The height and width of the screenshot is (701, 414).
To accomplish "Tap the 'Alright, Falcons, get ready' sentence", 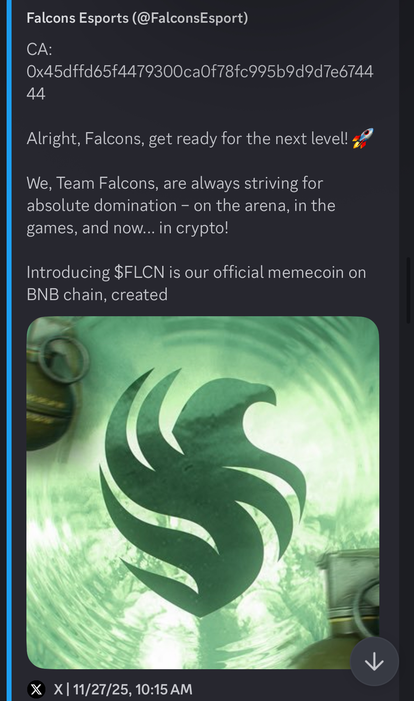I will tap(187, 139).
